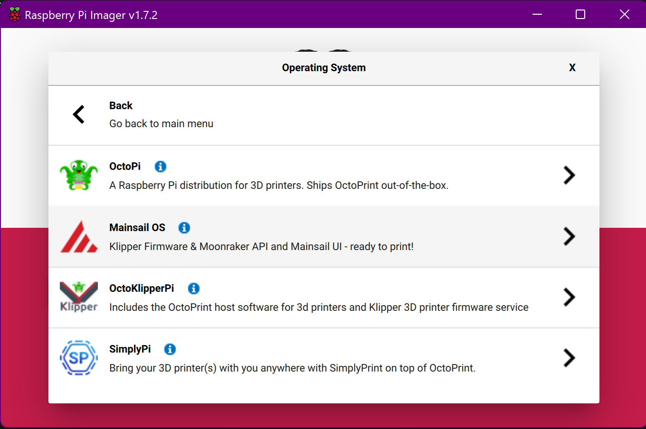Screen dimensions: 646x429
Task: Click the SimplyPi description mentioning SimplyPrint
Action: (x=292, y=368)
